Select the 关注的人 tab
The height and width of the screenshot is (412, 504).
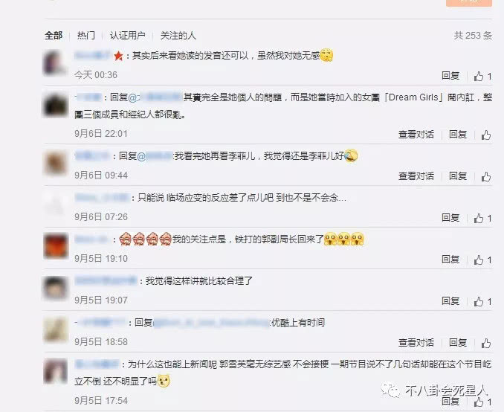pos(178,36)
